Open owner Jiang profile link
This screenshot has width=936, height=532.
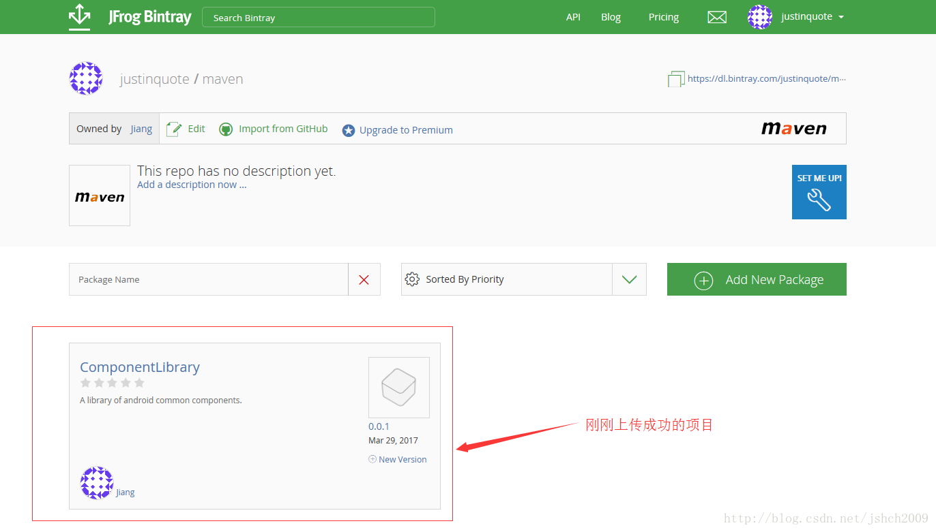pyautogui.click(x=141, y=129)
